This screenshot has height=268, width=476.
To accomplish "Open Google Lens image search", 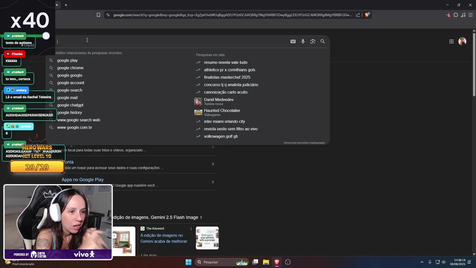I will (x=313, y=41).
